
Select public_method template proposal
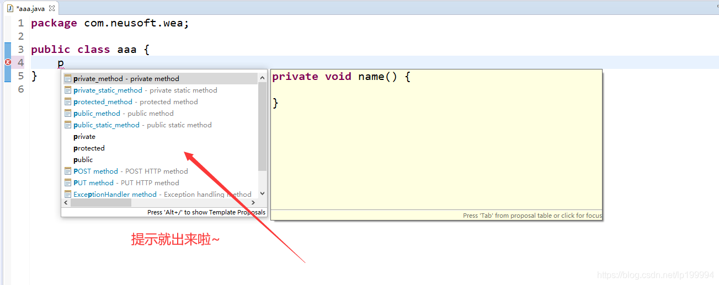click(160, 113)
